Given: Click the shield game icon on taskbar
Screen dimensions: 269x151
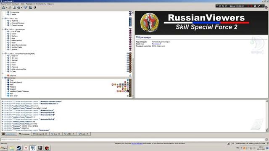Looking at the screenshot, I should tap(40, 148).
